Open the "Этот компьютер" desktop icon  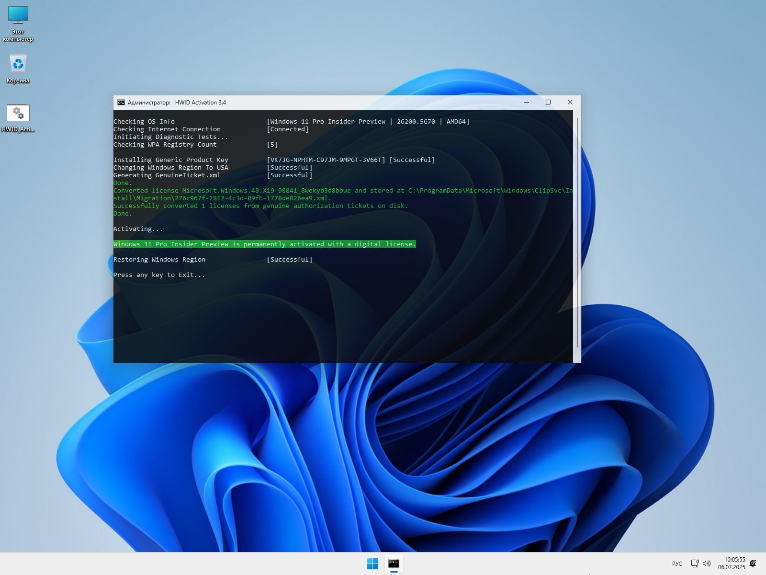18,24
